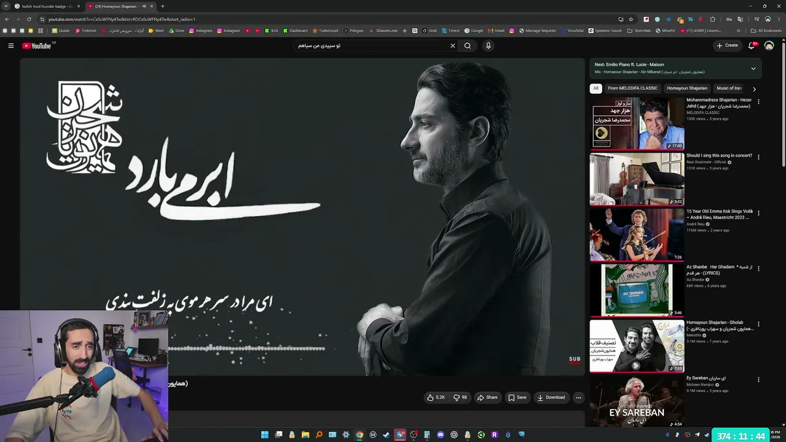Go back in browser history

(x=7, y=19)
